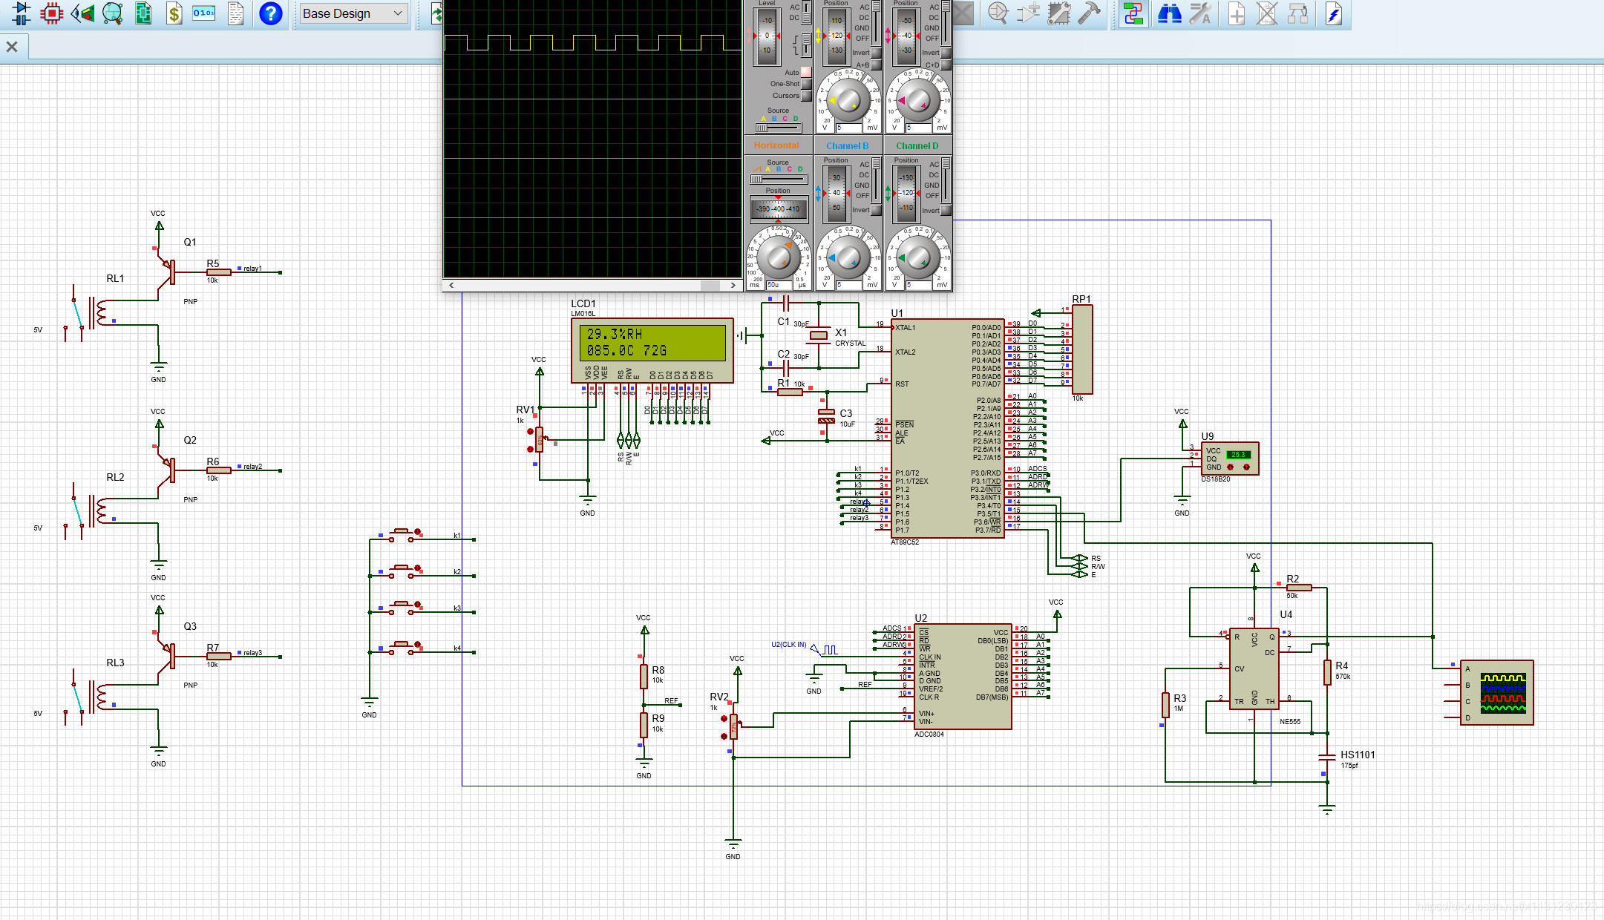Click the Horizontal 50u timebase field
Screen dimensions: 1604x920
779,285
